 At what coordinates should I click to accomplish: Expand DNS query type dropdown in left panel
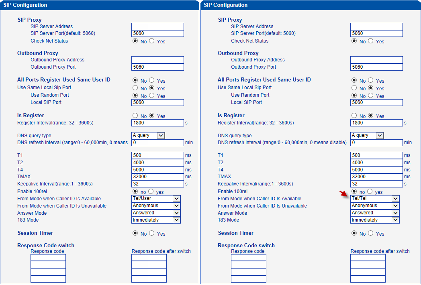(x=148, y=136)
